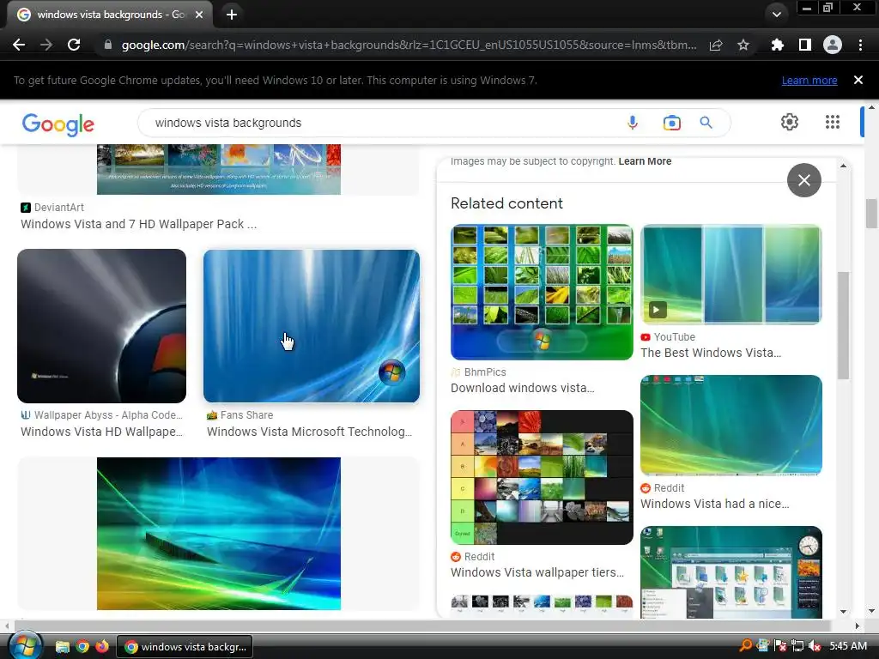This screenshot has height=659, width=879.
Task: Launch Windows Explorer from taskbar
Action: [62, 647]
